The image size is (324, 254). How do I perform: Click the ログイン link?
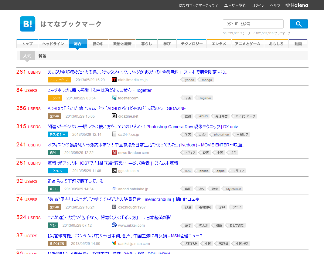pos(258,5)
